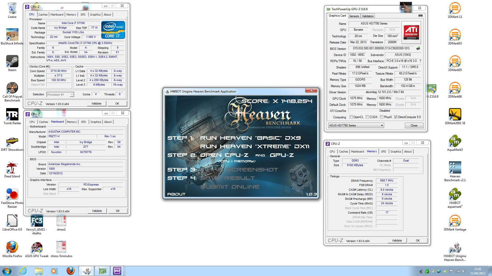The width and height of the screenshot is (492, 276).
Task: Open ASUS GPU Tweak shortcut
Action: click(x=37, y=249)
